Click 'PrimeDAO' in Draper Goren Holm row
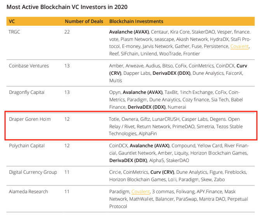The height and width of the screenshot is (217, 260). (x=183, y=127)
